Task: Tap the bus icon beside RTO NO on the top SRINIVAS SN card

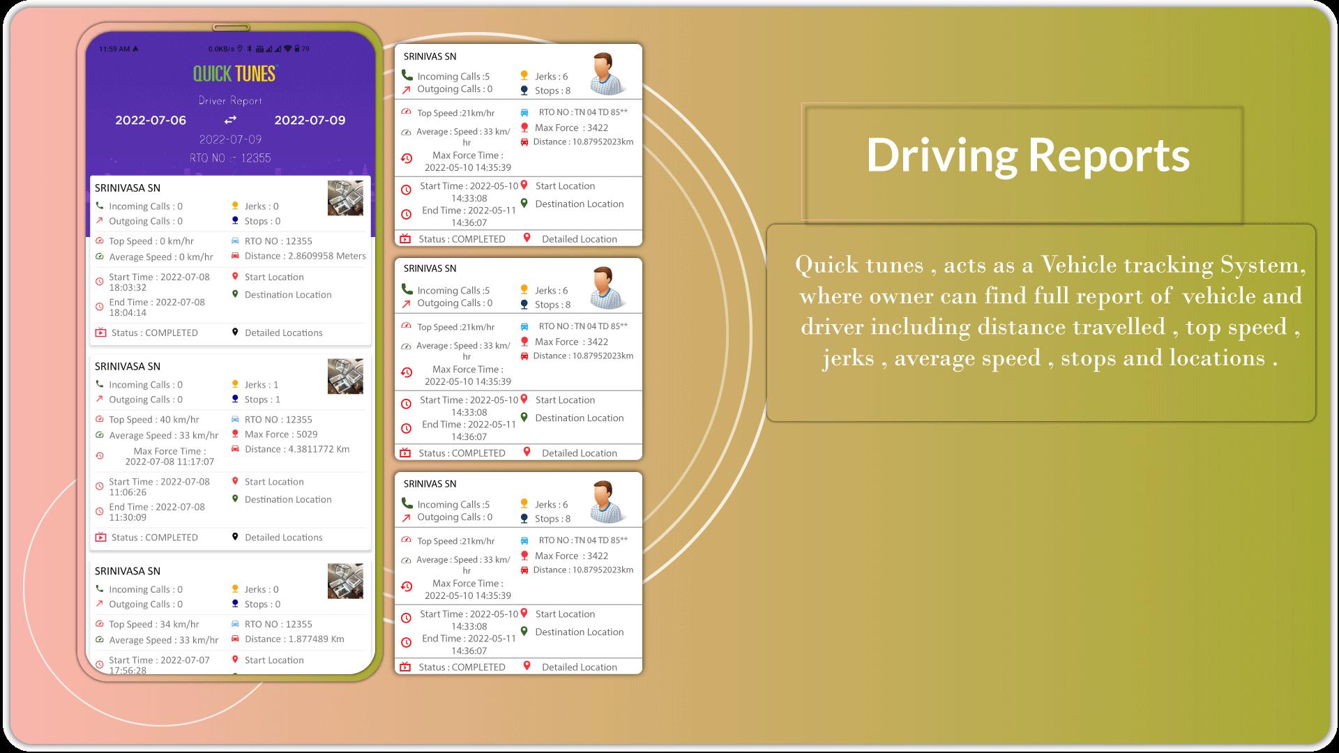Action: pos(524,112)
